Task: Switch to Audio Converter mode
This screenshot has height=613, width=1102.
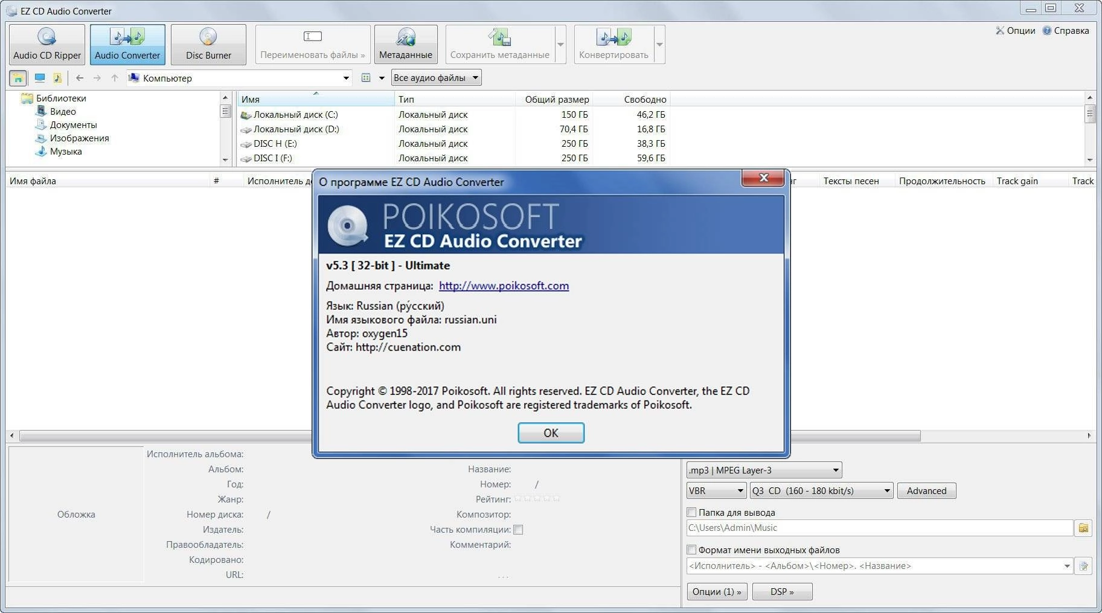Action: coord(127,45)
